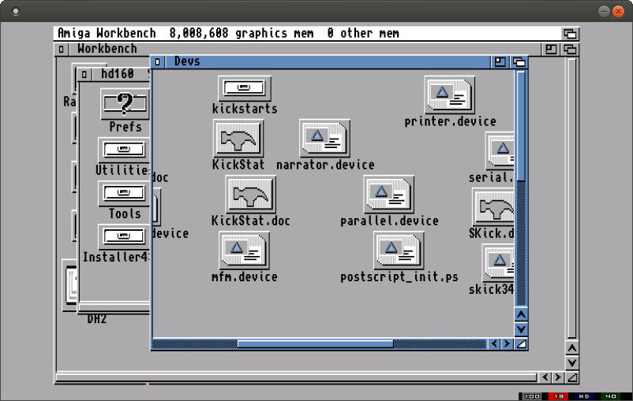Click the Devs window resize gadget
Viewport: 633px width, 401px height.
coord(521,343)
